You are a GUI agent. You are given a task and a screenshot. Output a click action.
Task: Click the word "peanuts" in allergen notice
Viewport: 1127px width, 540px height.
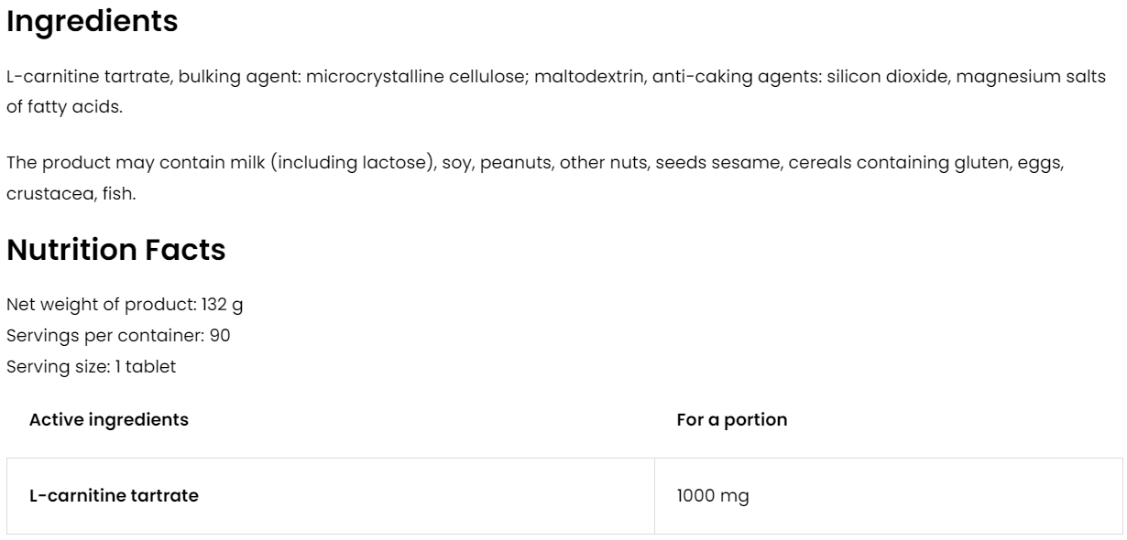tap(515, 164)
